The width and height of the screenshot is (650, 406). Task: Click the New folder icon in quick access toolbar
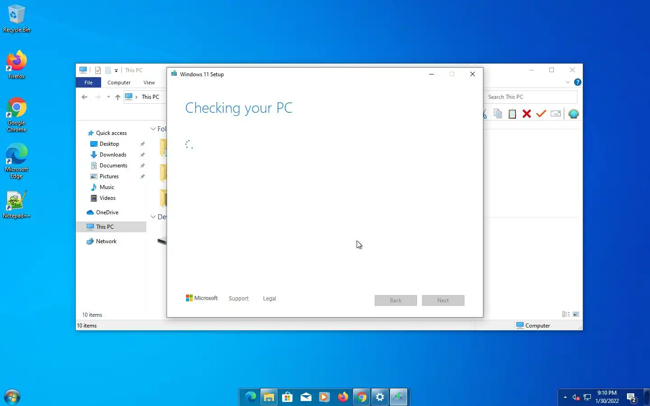[108, 70]
